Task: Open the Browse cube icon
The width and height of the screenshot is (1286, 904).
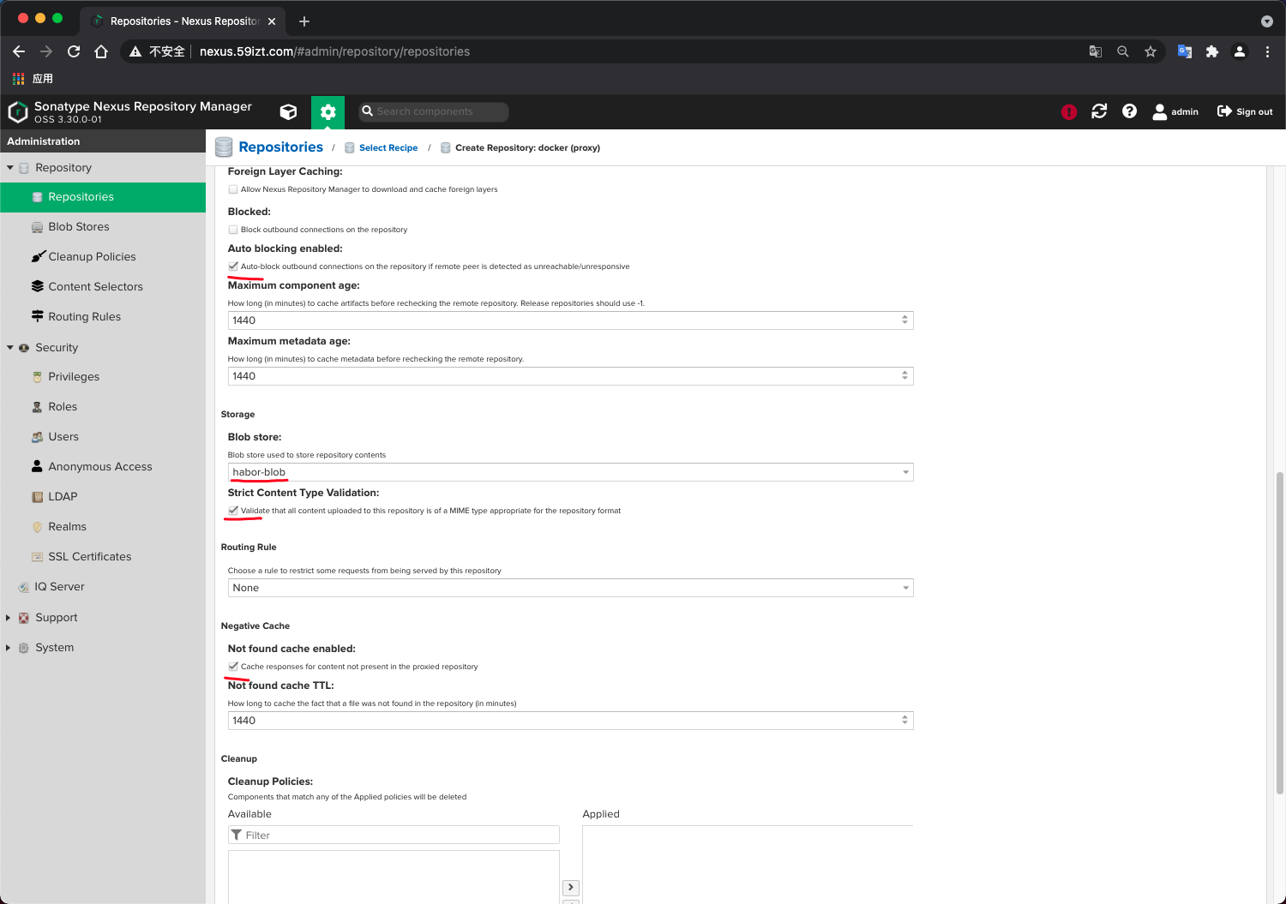Action: coord(289,111)
